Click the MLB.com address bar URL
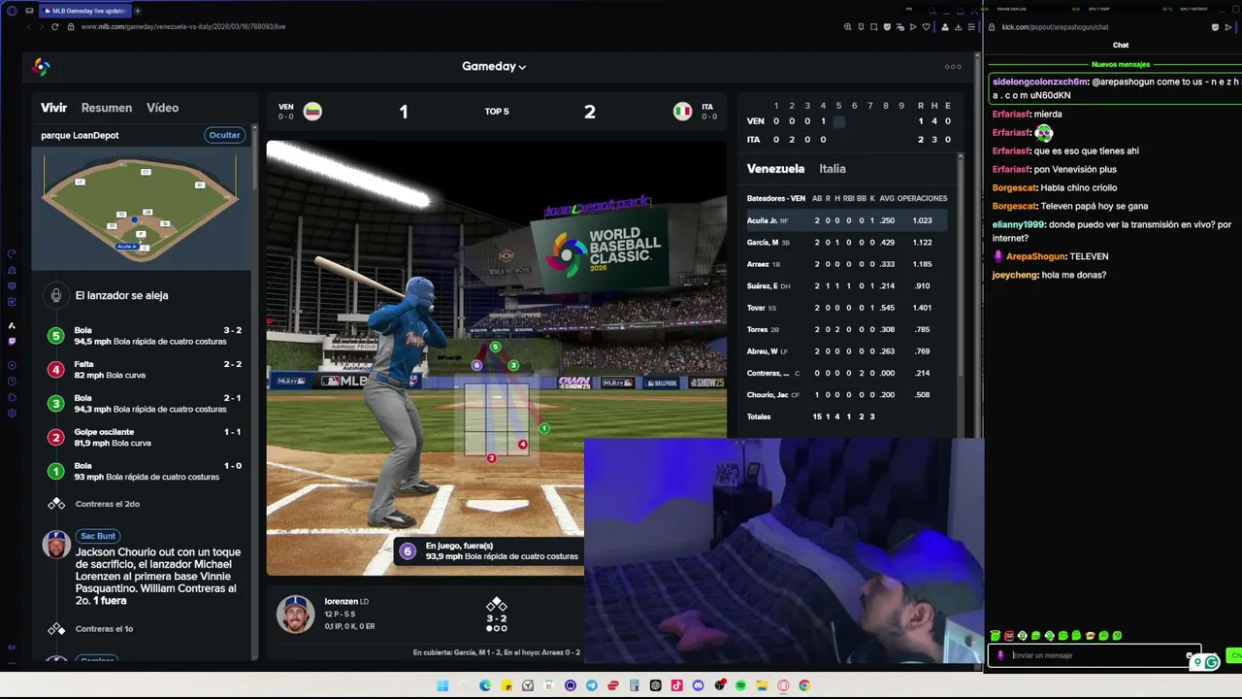The image size is (1242, 699). pos(183,27)
